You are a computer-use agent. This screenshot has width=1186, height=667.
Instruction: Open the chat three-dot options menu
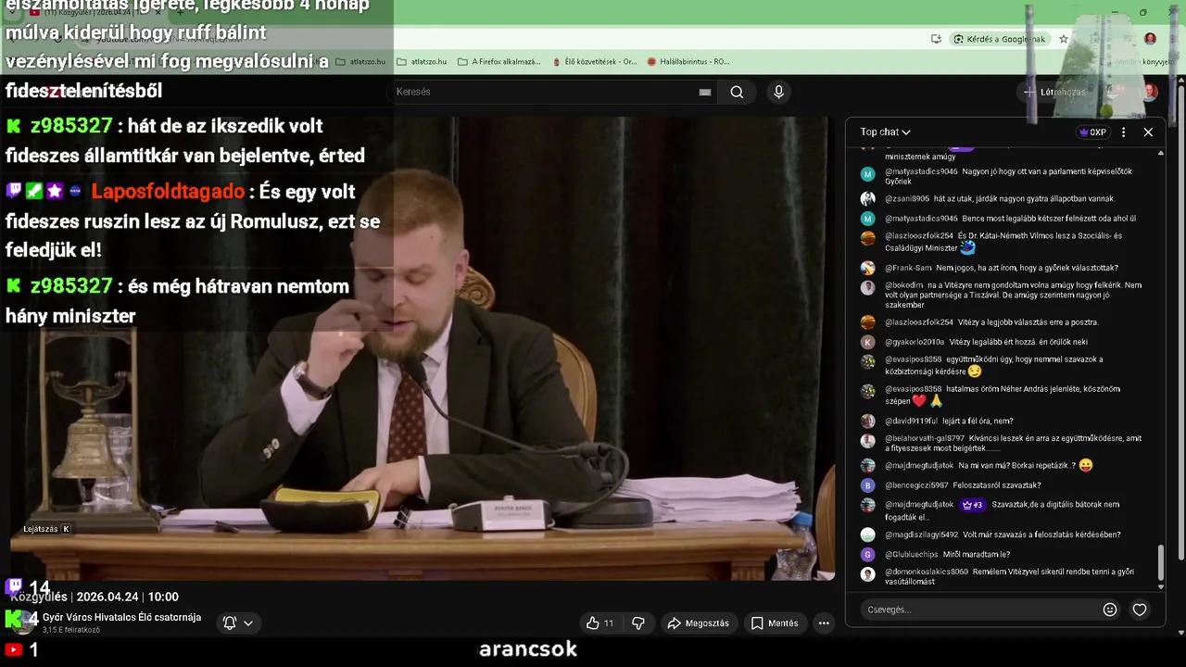(x=1123, y=132)
